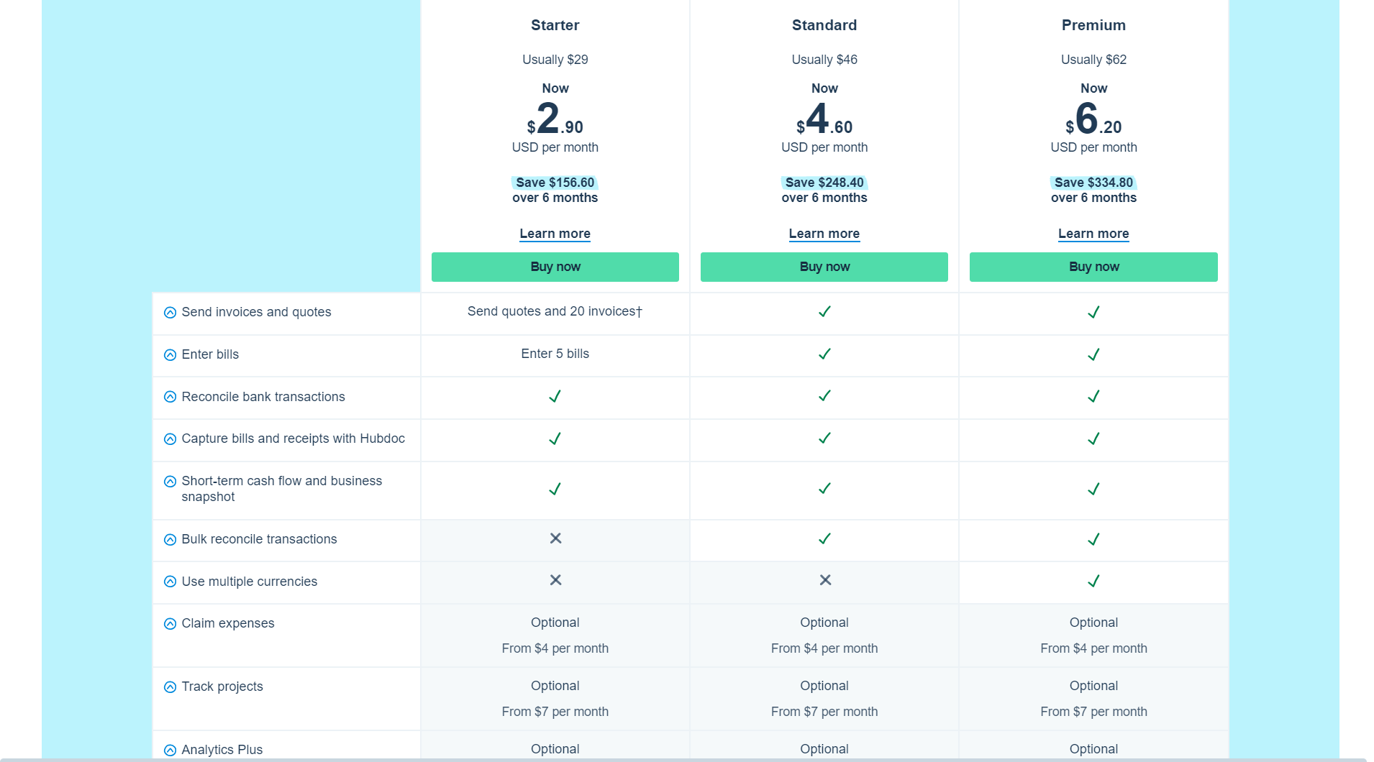Buy the Starter plan now
The width and height of the screenshot is (1374, 762).
click(x=555, y=267)
